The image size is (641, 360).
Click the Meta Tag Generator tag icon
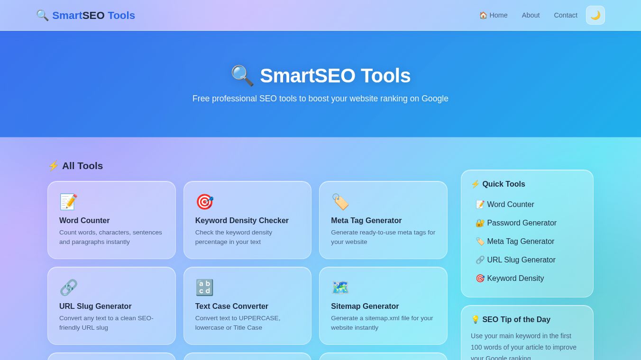(x=340, y=202)
